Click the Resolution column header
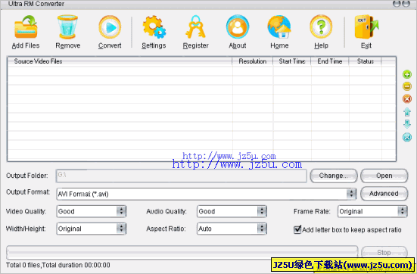 click(253, 61)
